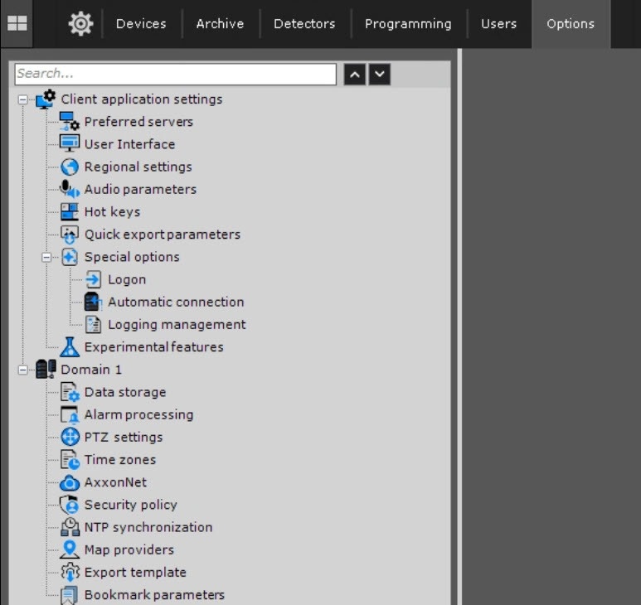Screen dimensions: 641x605
Task: Select 'Export template' text entry
Action: 135,573
